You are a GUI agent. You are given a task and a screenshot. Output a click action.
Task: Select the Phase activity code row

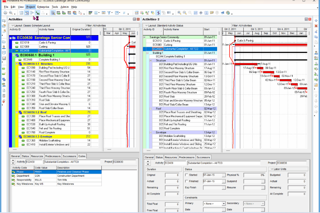(57, 172)
